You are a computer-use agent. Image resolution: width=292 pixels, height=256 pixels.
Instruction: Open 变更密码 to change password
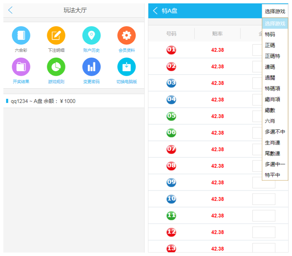[x=91, y=67]
